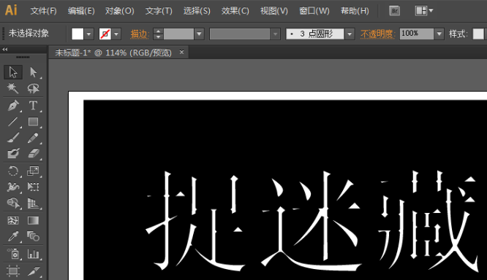
Task: Select the Direct Selection tool
Action: 33,72
